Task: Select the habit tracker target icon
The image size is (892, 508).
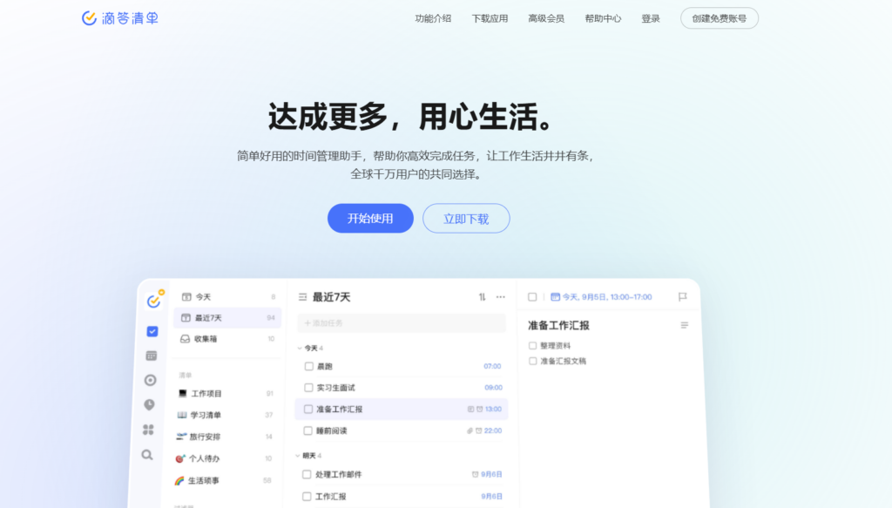Action: click(152, 381)
